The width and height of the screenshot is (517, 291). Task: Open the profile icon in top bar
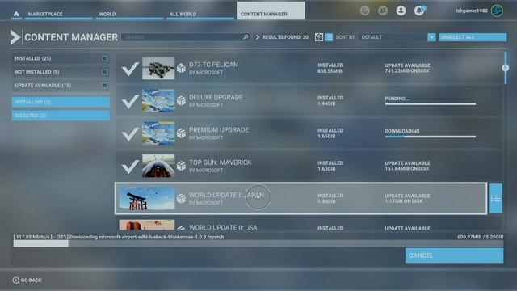point(401,11)
